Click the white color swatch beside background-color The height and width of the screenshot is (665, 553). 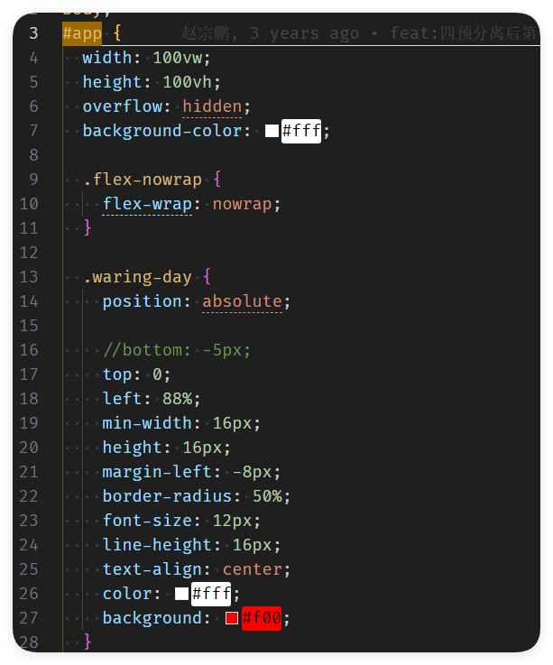(272, 131)
